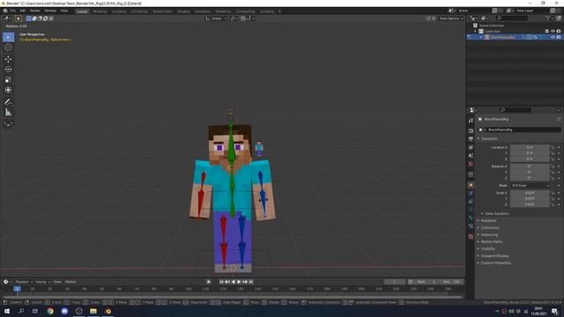
Task: Toggle auto keying record button
Action: point(209,282)
